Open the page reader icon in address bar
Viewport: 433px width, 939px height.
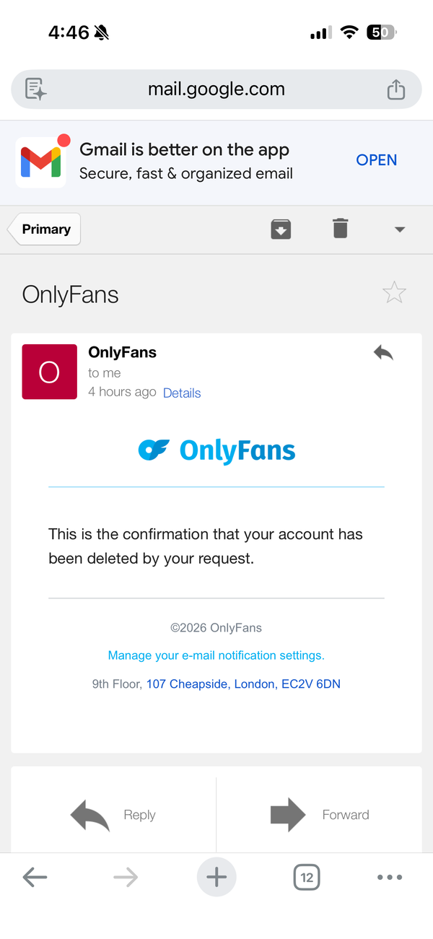coord(36,89)
